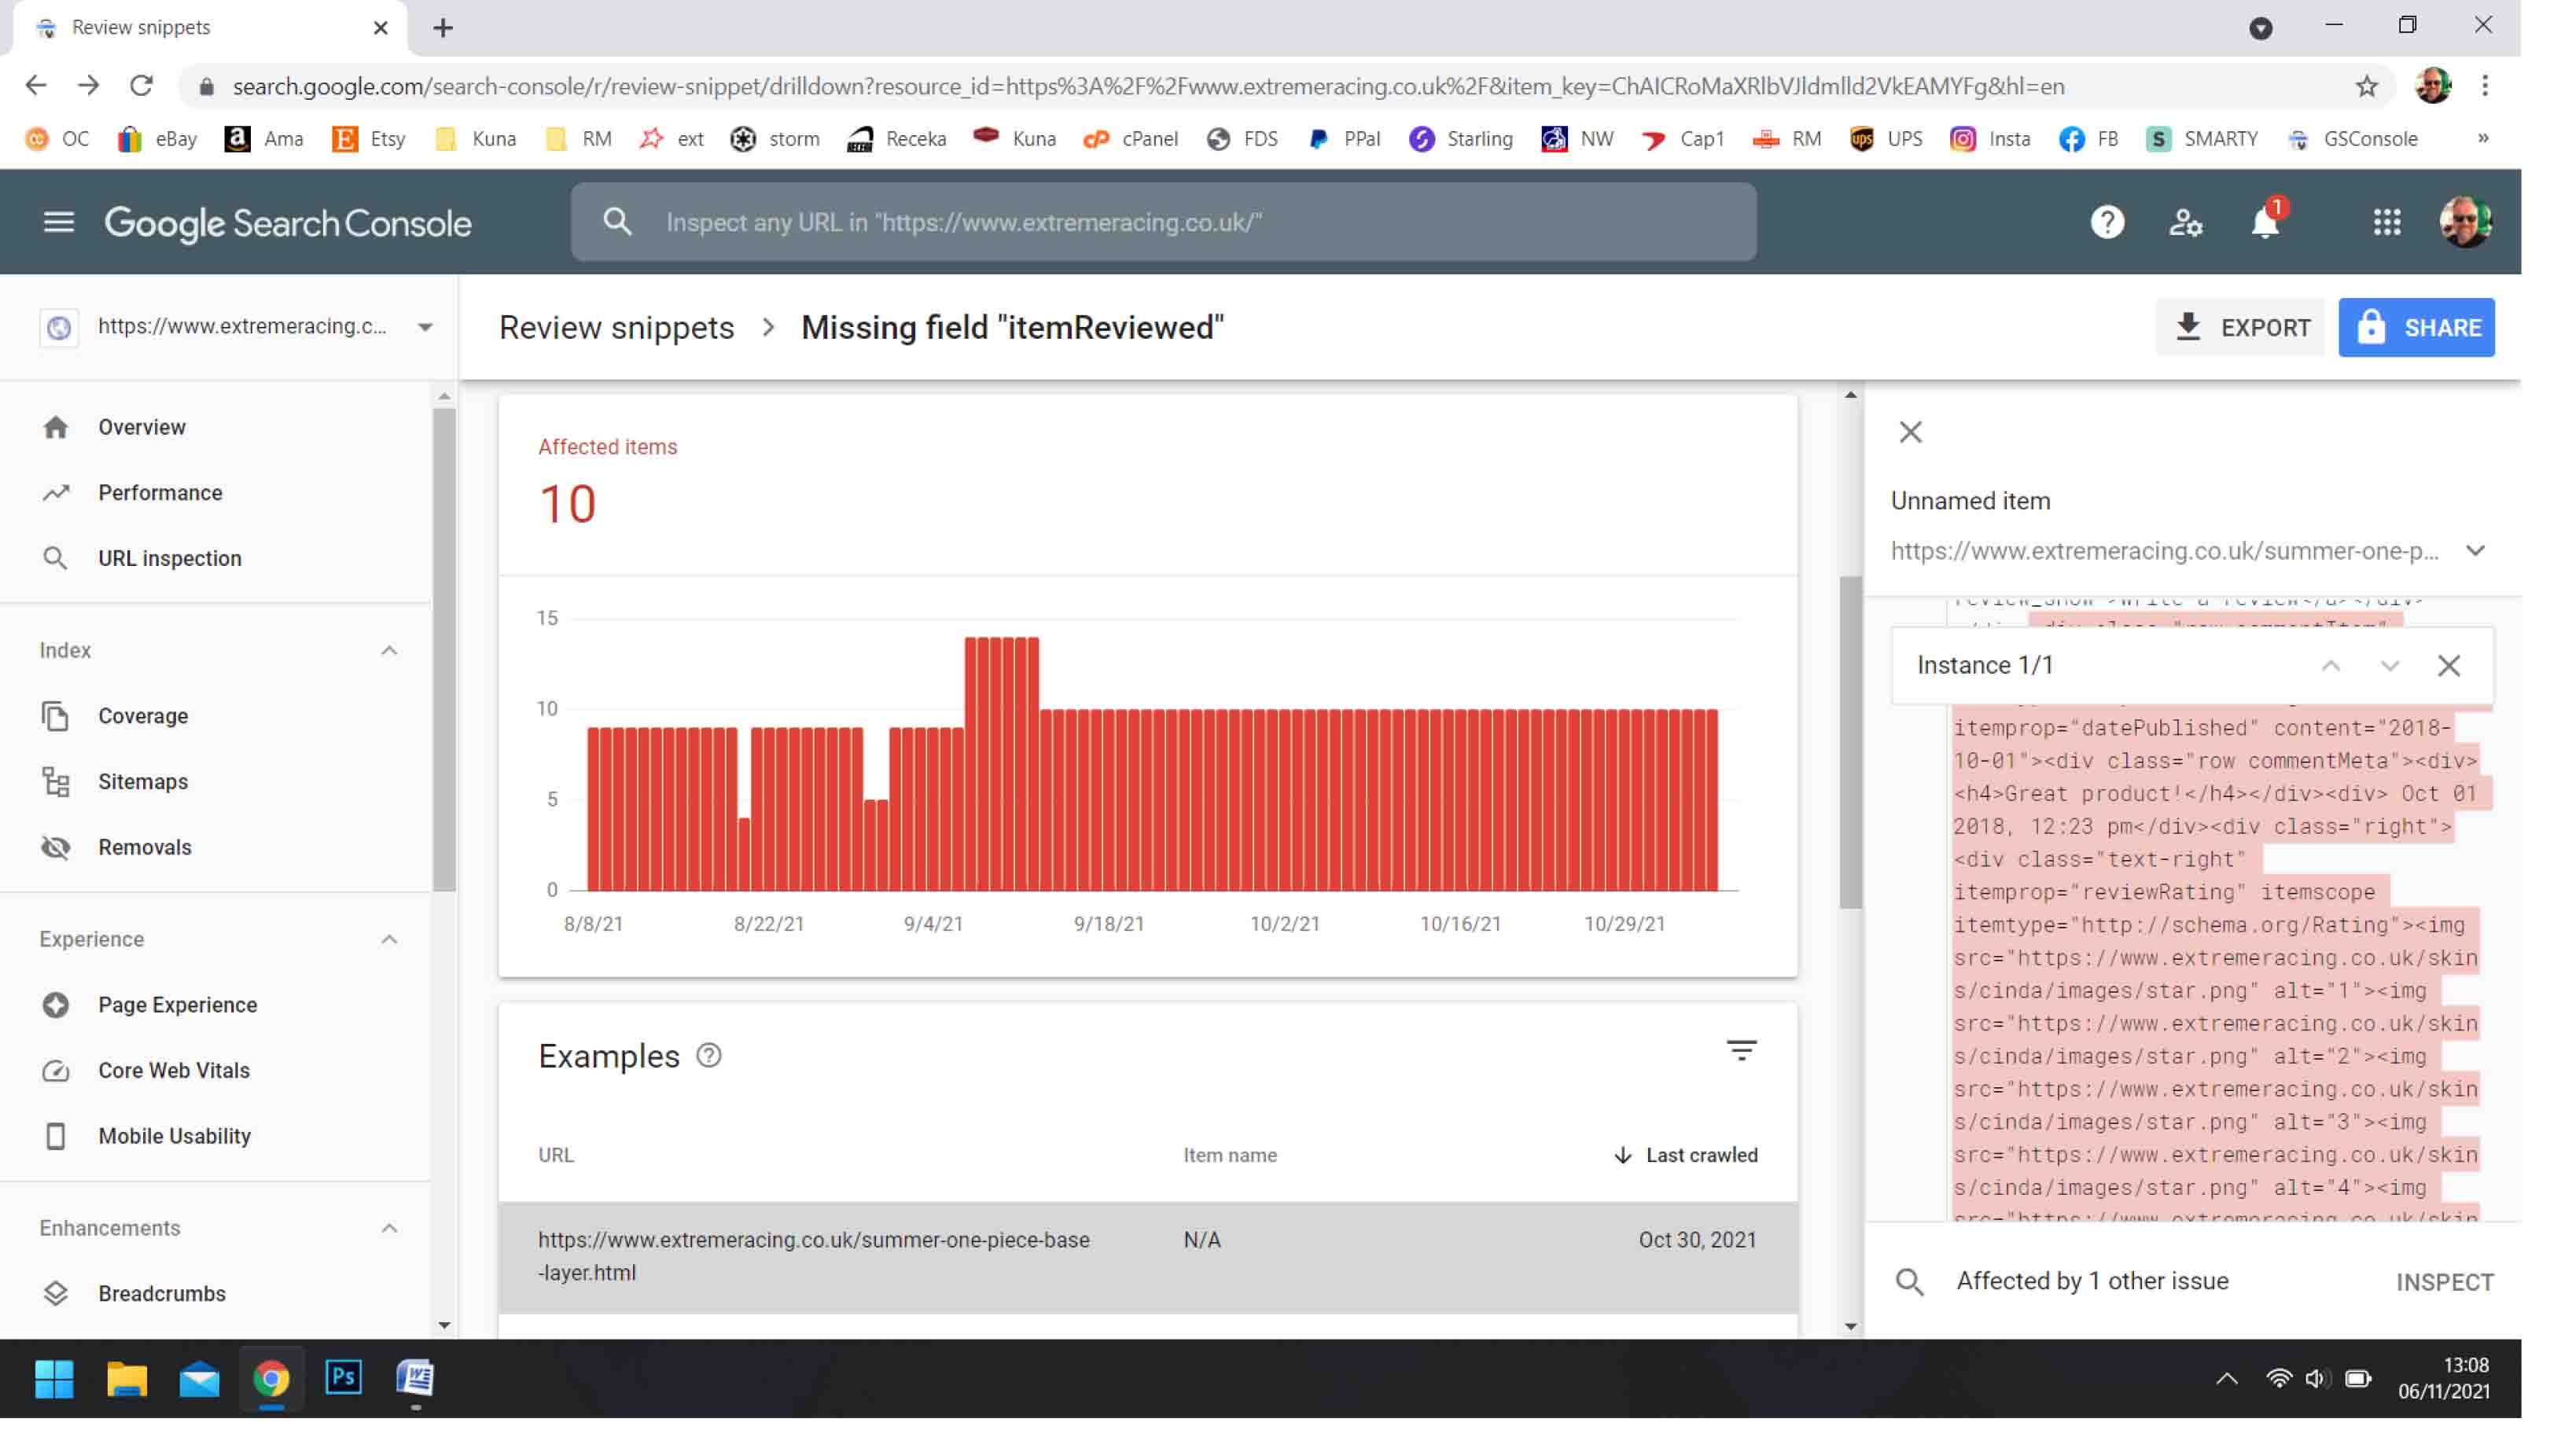Click the Examples filter icon
The width and height of the screenshot is (2576, 1437).
pos(1741,1051)
